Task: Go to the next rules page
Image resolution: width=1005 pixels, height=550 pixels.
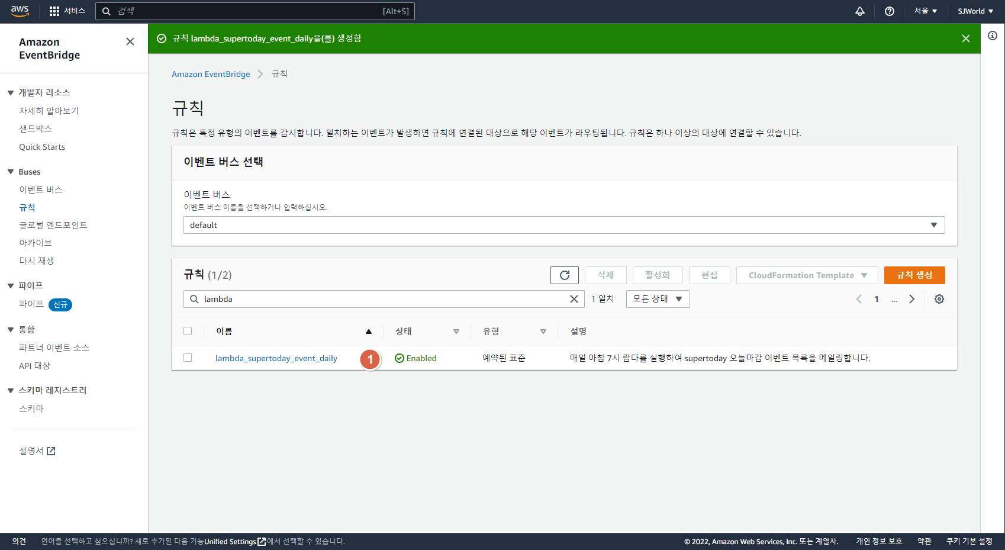Action: coord(912,299)
